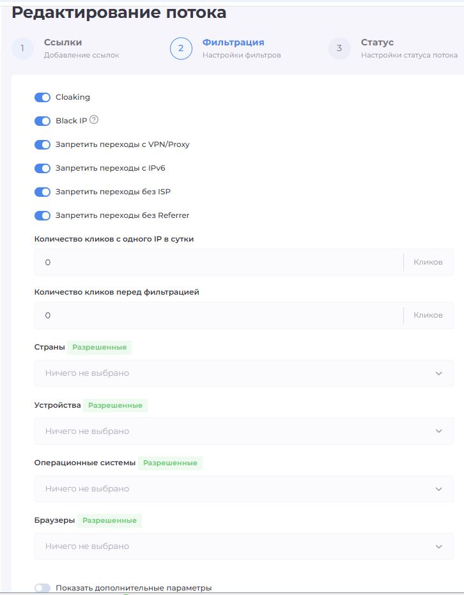Open the Операционные системы dropdown

pyautogui.click(x=244, y=489)
